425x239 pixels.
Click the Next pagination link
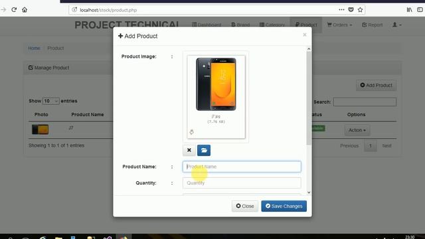pyautogui.click(x=386, y=146)
